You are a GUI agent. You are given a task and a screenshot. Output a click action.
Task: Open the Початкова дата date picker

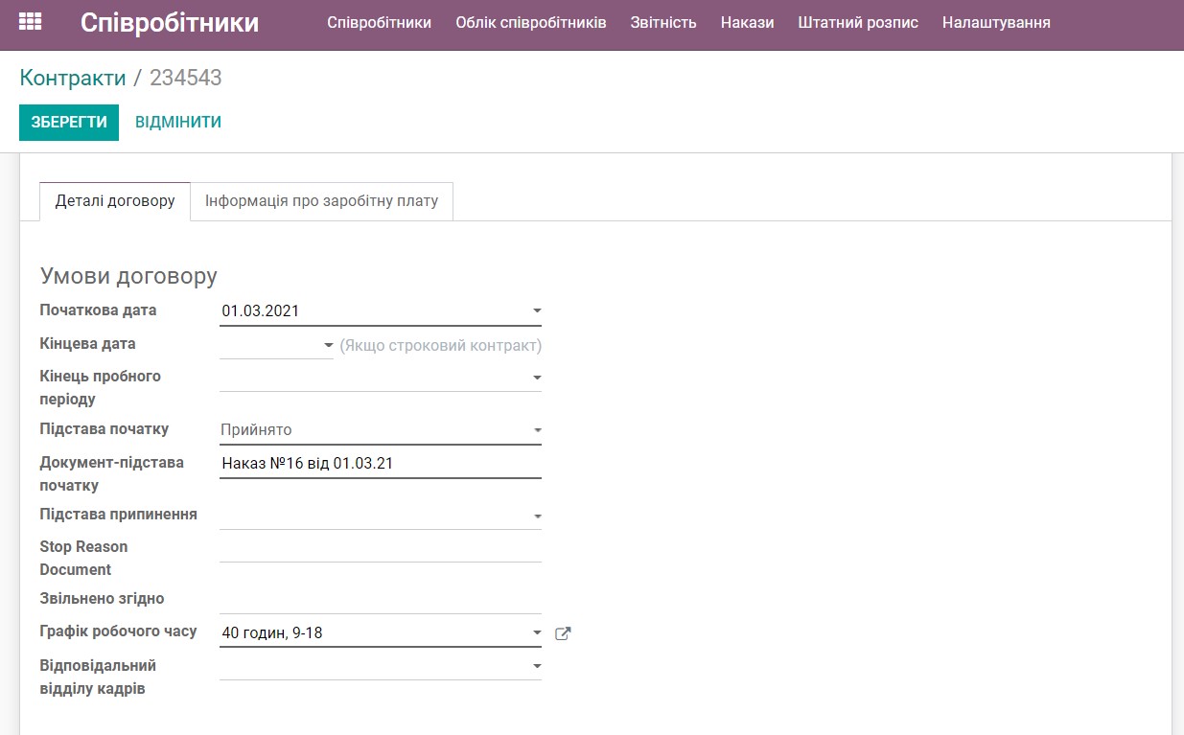[536, 310]
